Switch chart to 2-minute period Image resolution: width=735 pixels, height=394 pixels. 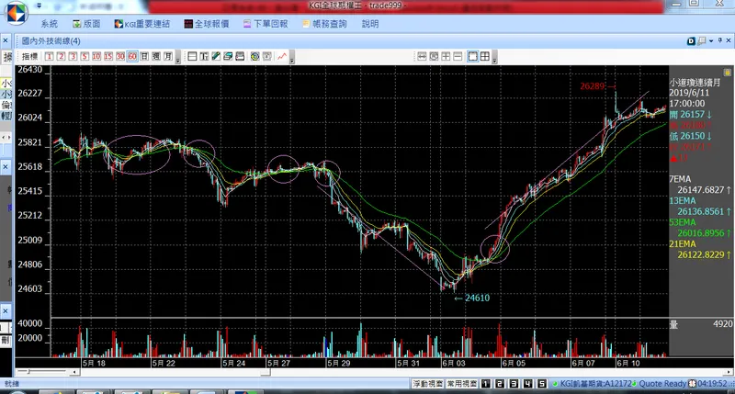point(61,57)
